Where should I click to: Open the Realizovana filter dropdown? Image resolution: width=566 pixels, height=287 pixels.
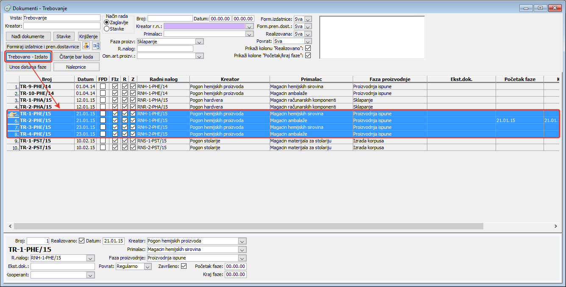pos(308,34)
